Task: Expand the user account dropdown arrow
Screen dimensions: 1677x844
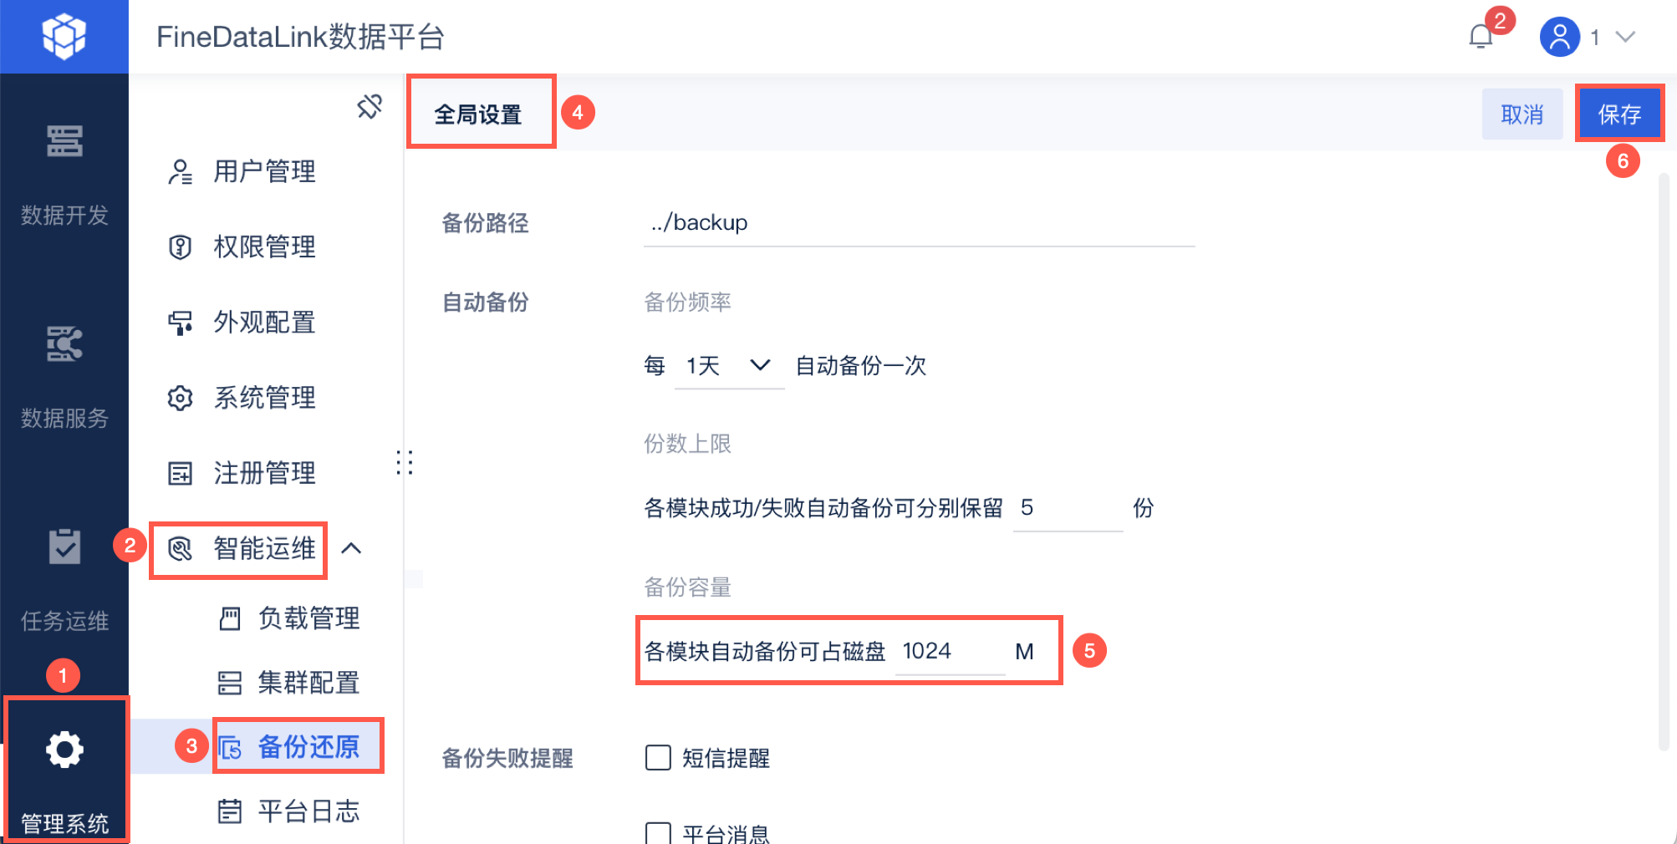Action: [x=1625, y=37]
